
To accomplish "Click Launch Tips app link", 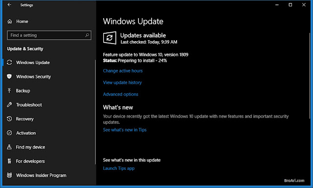I will click(x=119, y=168).
